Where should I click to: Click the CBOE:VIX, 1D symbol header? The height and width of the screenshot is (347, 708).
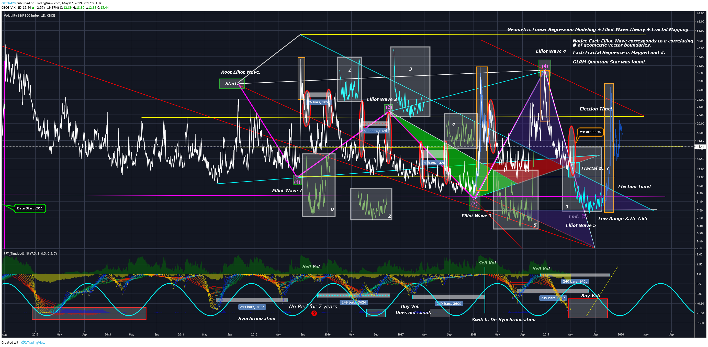pyautogui.click(x=11, y=7)
